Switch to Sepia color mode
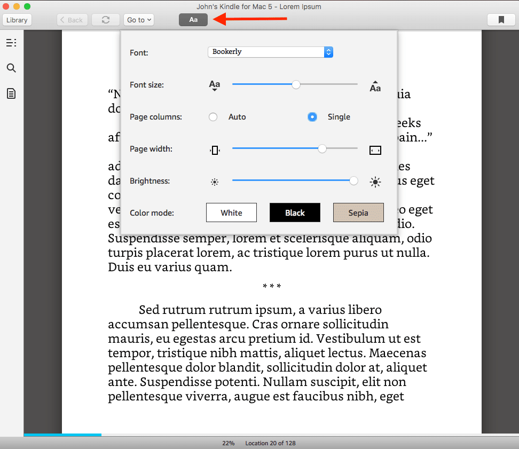Viewport: 519px width, 449px height. 358,212
